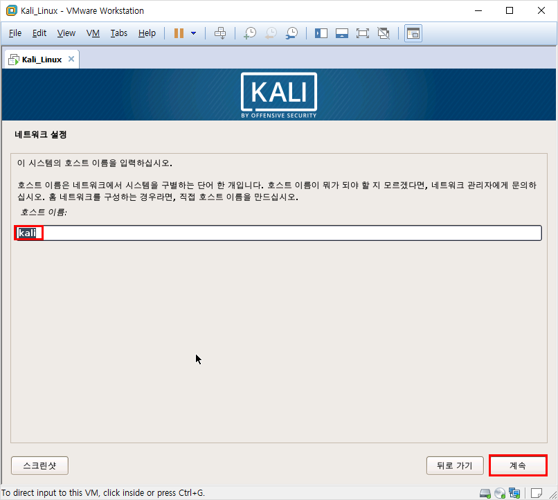Open the Help menu
This screenshot has width=558, height=500.
tap(147, 33)
